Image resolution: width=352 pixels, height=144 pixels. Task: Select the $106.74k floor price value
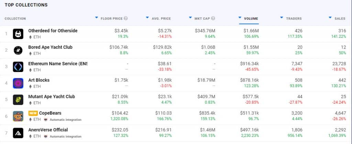coord(119,47)
